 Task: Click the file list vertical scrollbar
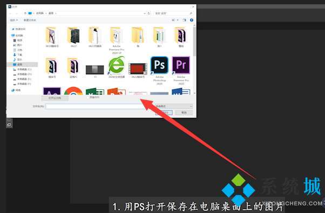click(x=194, y=42)
